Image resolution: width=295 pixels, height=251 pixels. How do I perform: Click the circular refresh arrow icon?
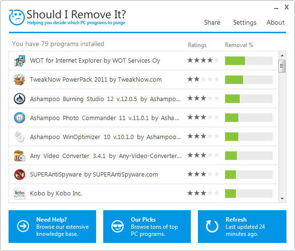[x=212, y=226]
